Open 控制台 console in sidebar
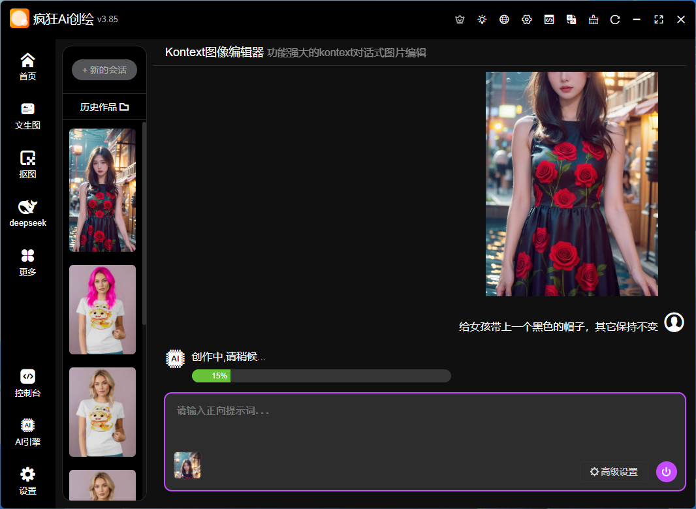696x509 pixels. click(27, 383)
